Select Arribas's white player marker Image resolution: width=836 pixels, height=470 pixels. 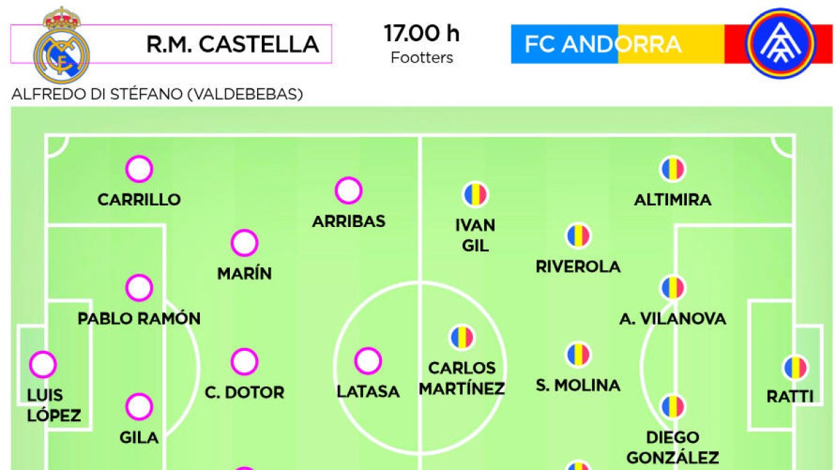click(348, 191)
